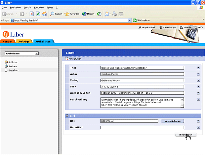Image resolution: width=205 pixels, height=155 pixels.
Task: Click the Stop loading icon
Action: click(32, 14)
